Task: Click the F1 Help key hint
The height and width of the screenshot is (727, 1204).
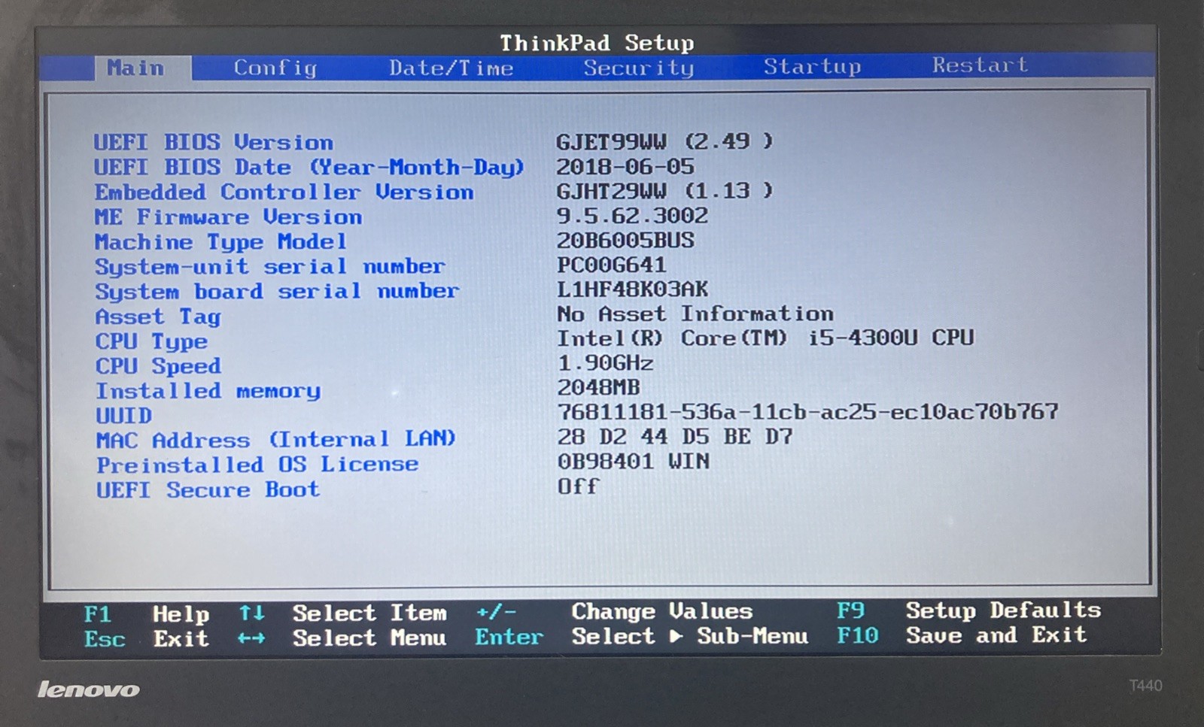Action: pyautogui.click(x=147, y=614)
